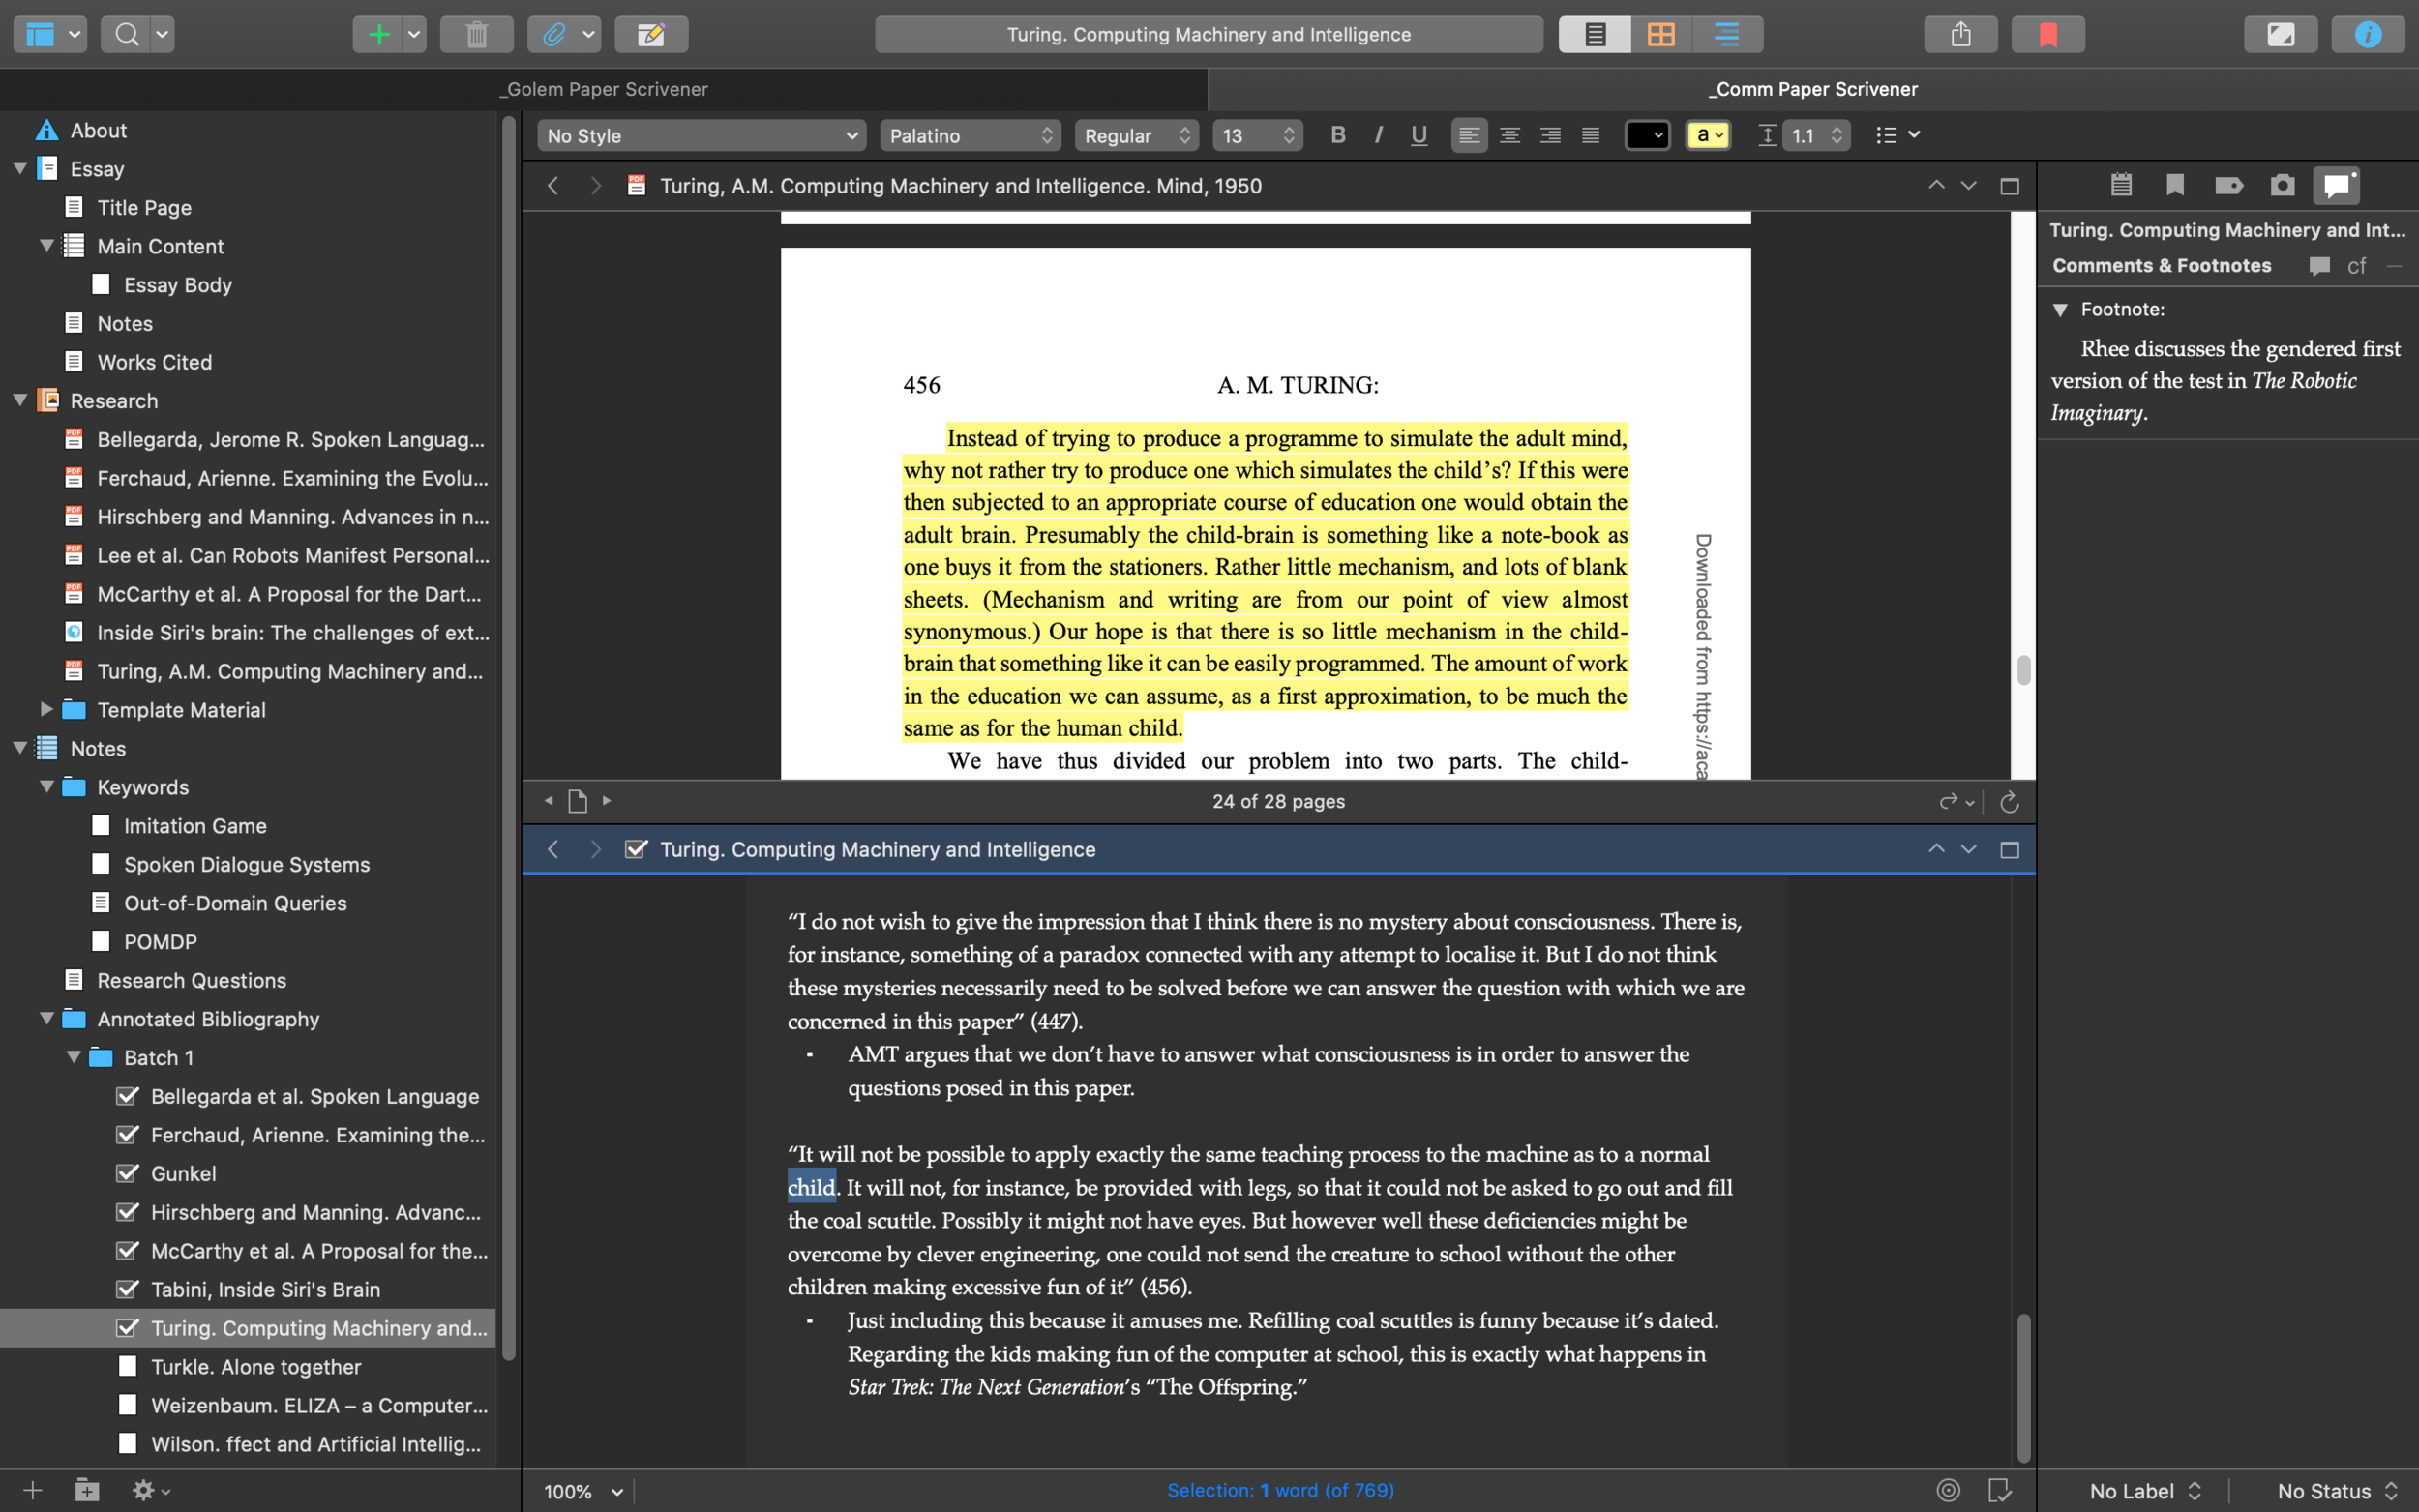Toggle the checkbox beside Gunkel document
Screen dimensions: 2419x1512
coord(127,1173)
